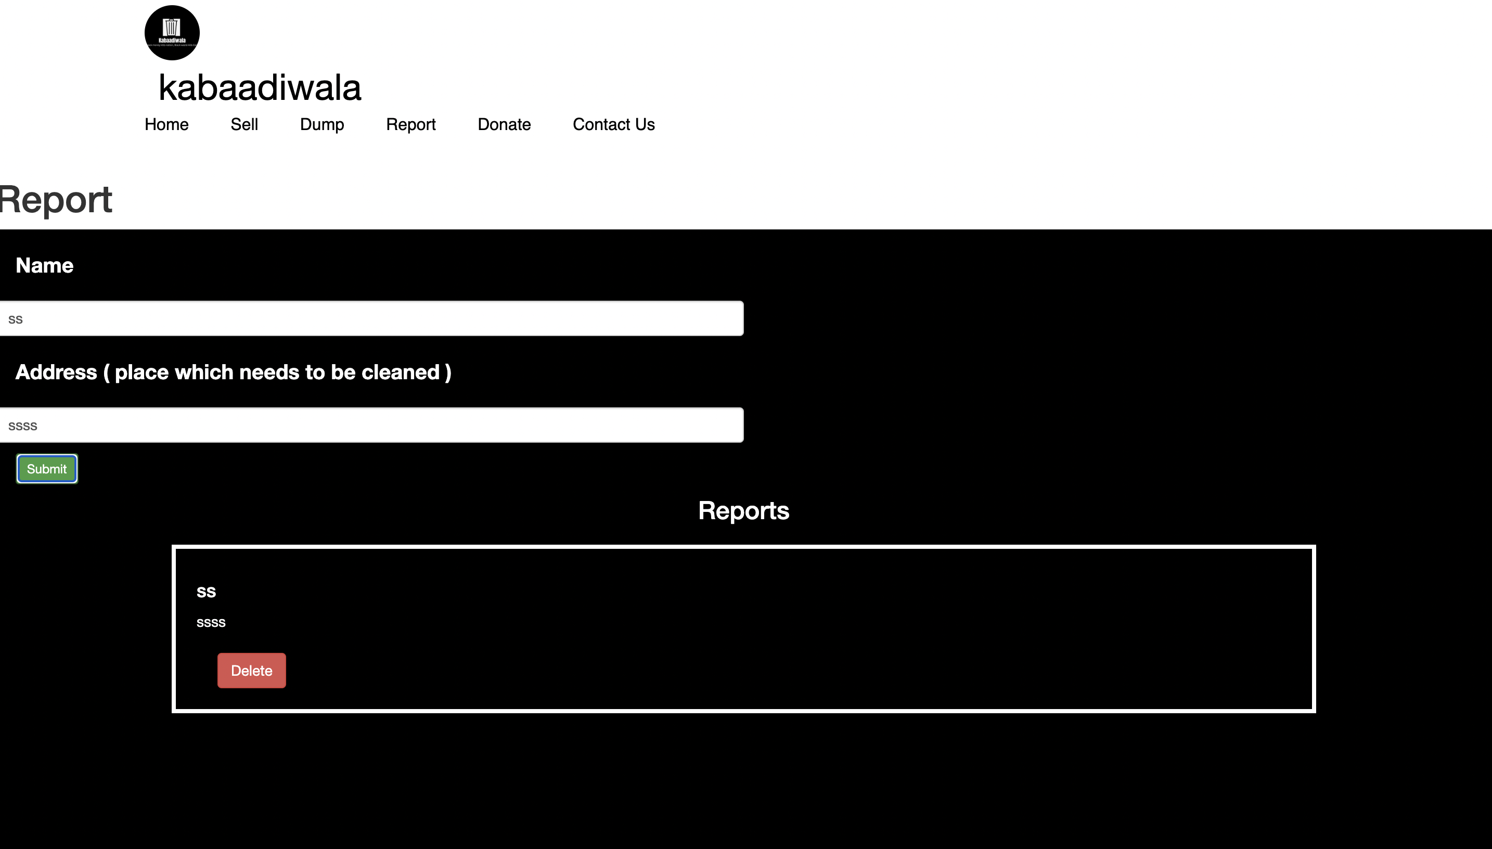Image resolution: width=1492 pixels, height=849 pixels.
Task: Click the ssss address in report card
Action: pos(211,622)
